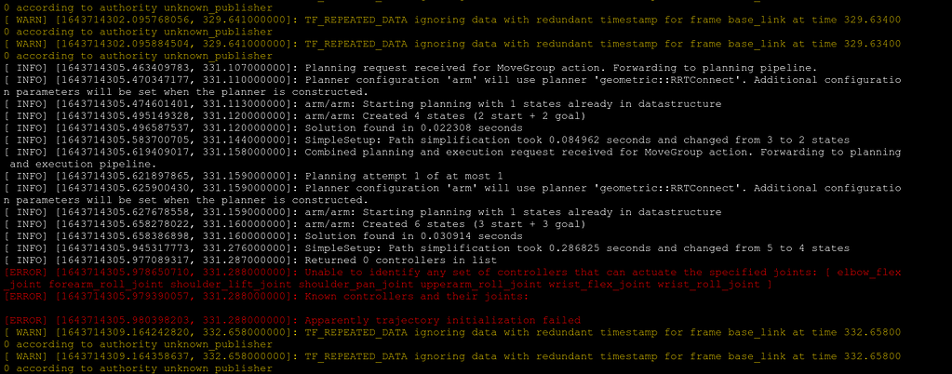
Task: Click the red line listing forearm_roll_joint and shoulder_lift_joint
Action: [391, 284]
